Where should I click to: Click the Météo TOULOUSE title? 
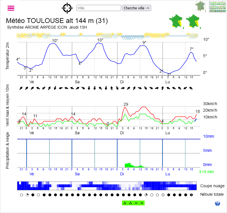(x=57, y=21)
